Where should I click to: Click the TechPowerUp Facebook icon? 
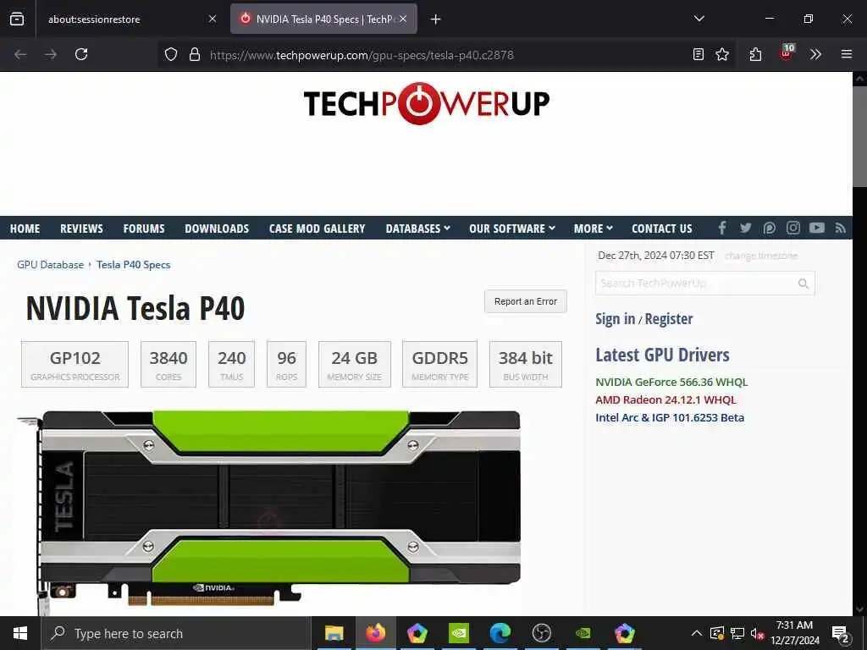tap(722, 228)
